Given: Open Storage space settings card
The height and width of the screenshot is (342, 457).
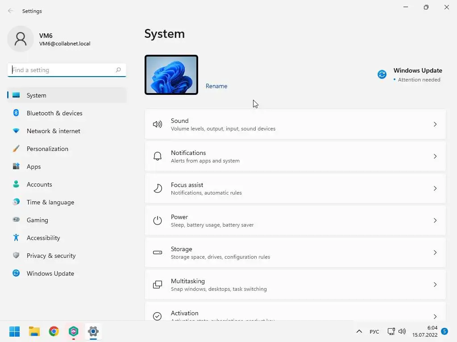Looking at the screenshot, I should pos(295,252).
